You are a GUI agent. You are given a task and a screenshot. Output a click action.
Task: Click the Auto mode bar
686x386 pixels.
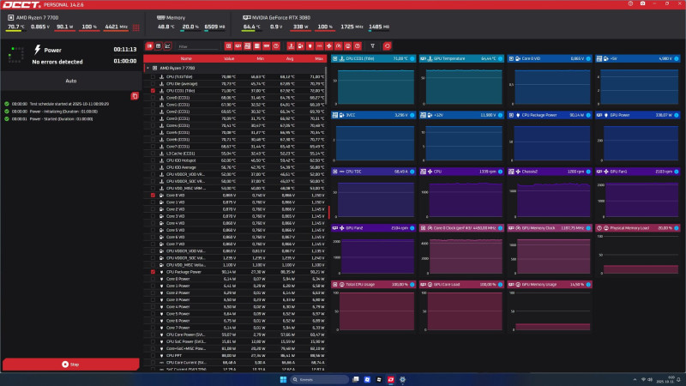[71, 81]
